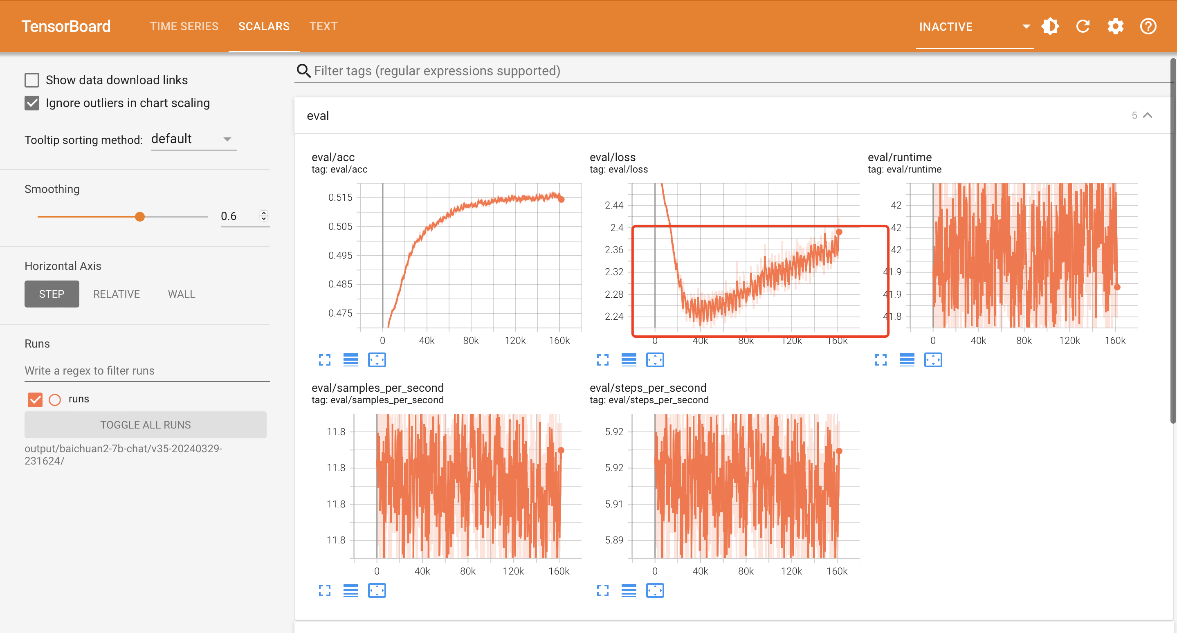Open Tooltip sorting method dropdown

pyautogui.click(x=194, y=139)
